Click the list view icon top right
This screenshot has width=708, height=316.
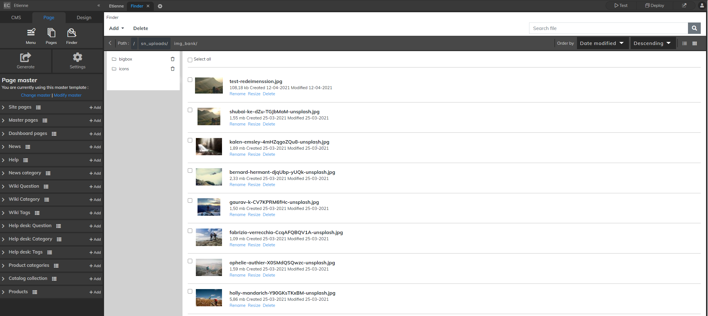tap(685, 43)
